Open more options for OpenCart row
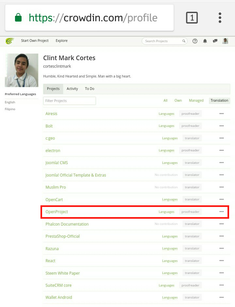The width and height of the screenshot is (235, 307). click(x=221, y=199)
